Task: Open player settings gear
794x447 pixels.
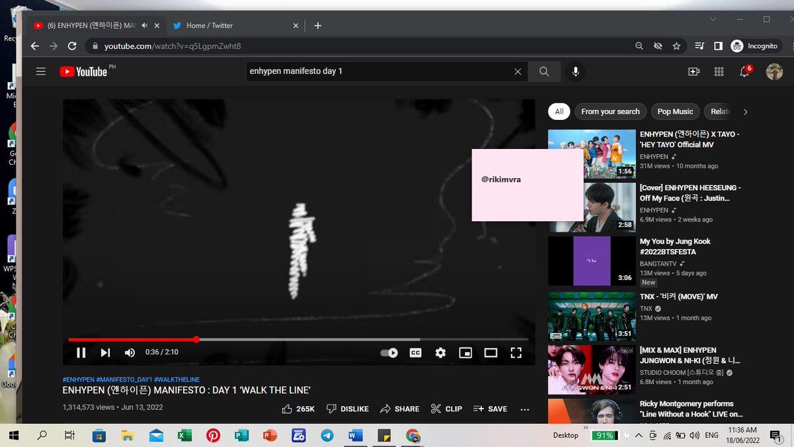Action: (x=441, y=353)
